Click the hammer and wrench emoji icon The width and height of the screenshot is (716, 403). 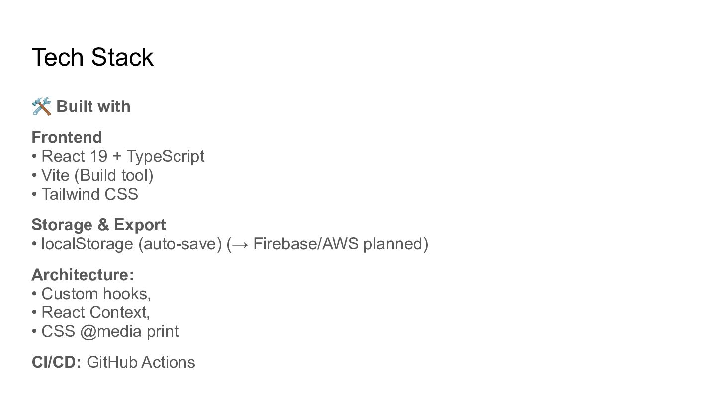click(x=41, y=106)
